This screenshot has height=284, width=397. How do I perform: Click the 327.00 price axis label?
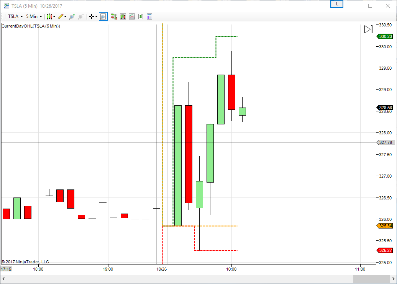point(385,176)
